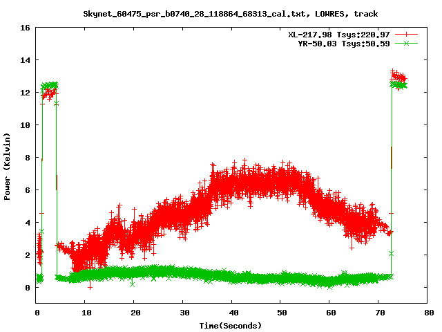Click the x-axis tick label 10
442x332 pixels.
86,313
